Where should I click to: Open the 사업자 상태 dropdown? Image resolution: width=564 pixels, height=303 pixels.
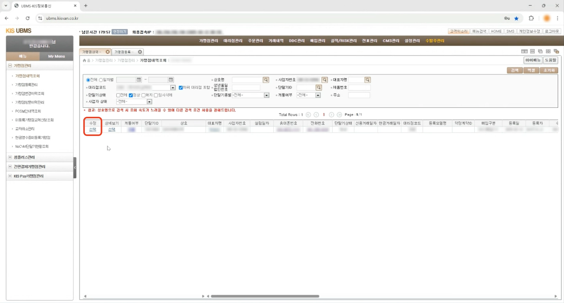pos(149,102)
